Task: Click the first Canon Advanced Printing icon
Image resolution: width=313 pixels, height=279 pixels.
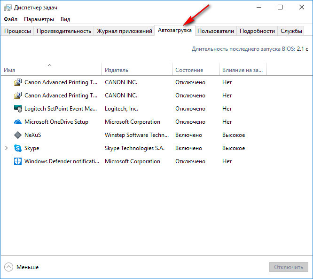Action: (18, 82)
